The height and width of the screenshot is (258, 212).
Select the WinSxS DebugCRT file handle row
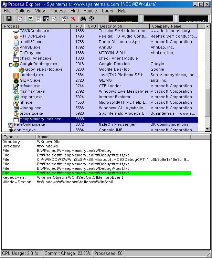(96, 159)
